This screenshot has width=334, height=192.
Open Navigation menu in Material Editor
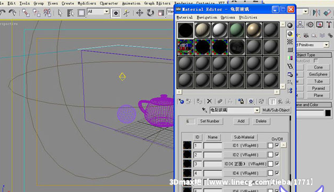207,17
